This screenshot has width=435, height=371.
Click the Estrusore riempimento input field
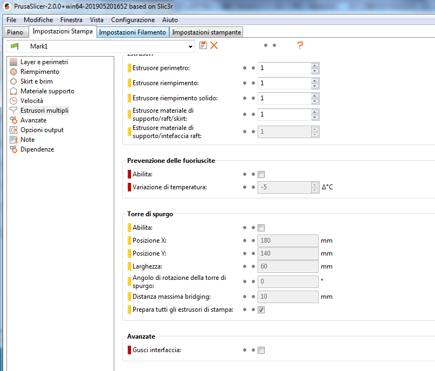(284, 83)
